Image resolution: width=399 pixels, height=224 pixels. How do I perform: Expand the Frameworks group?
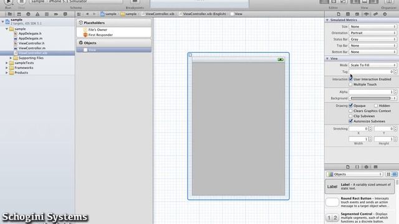7,68
